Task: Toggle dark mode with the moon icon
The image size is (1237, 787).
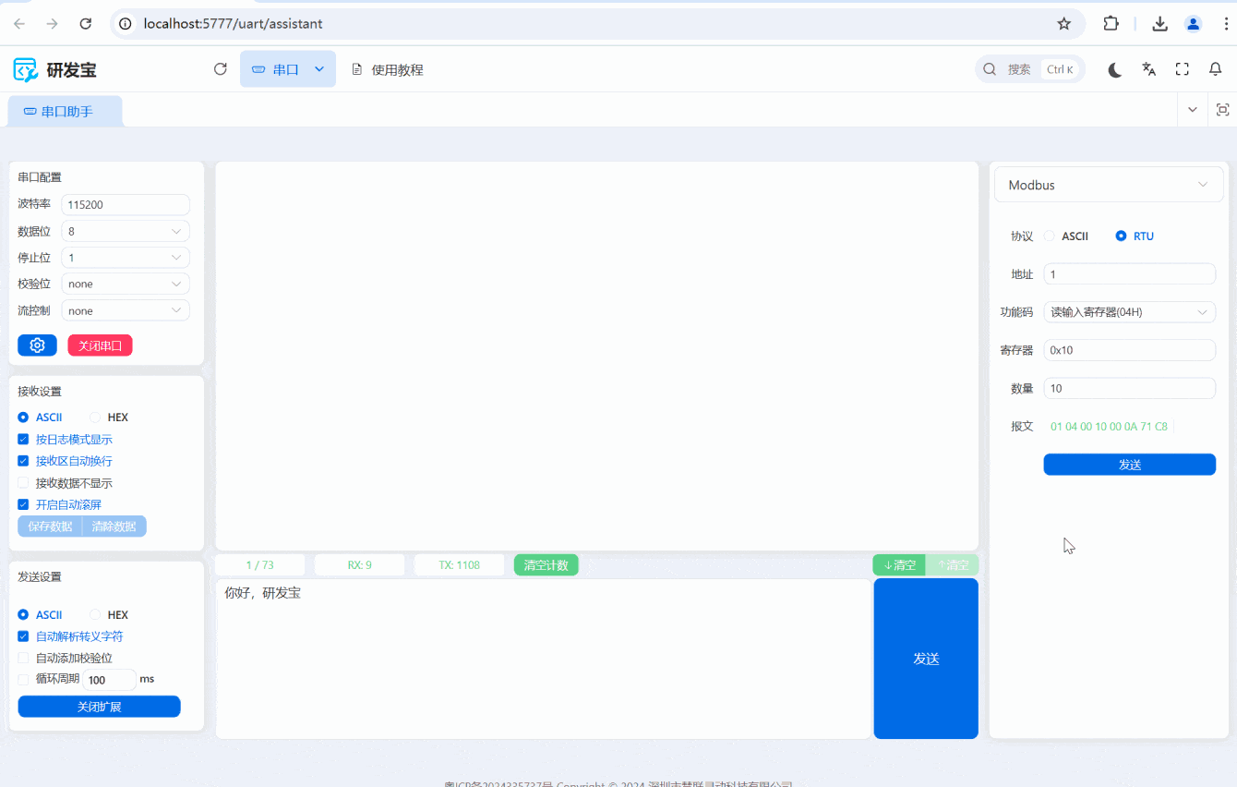Action: [1114, 69]
